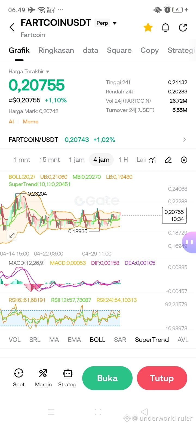Toggle the BOLL indicator off
This screenshot has width=196, height=425.
point(97,340)
